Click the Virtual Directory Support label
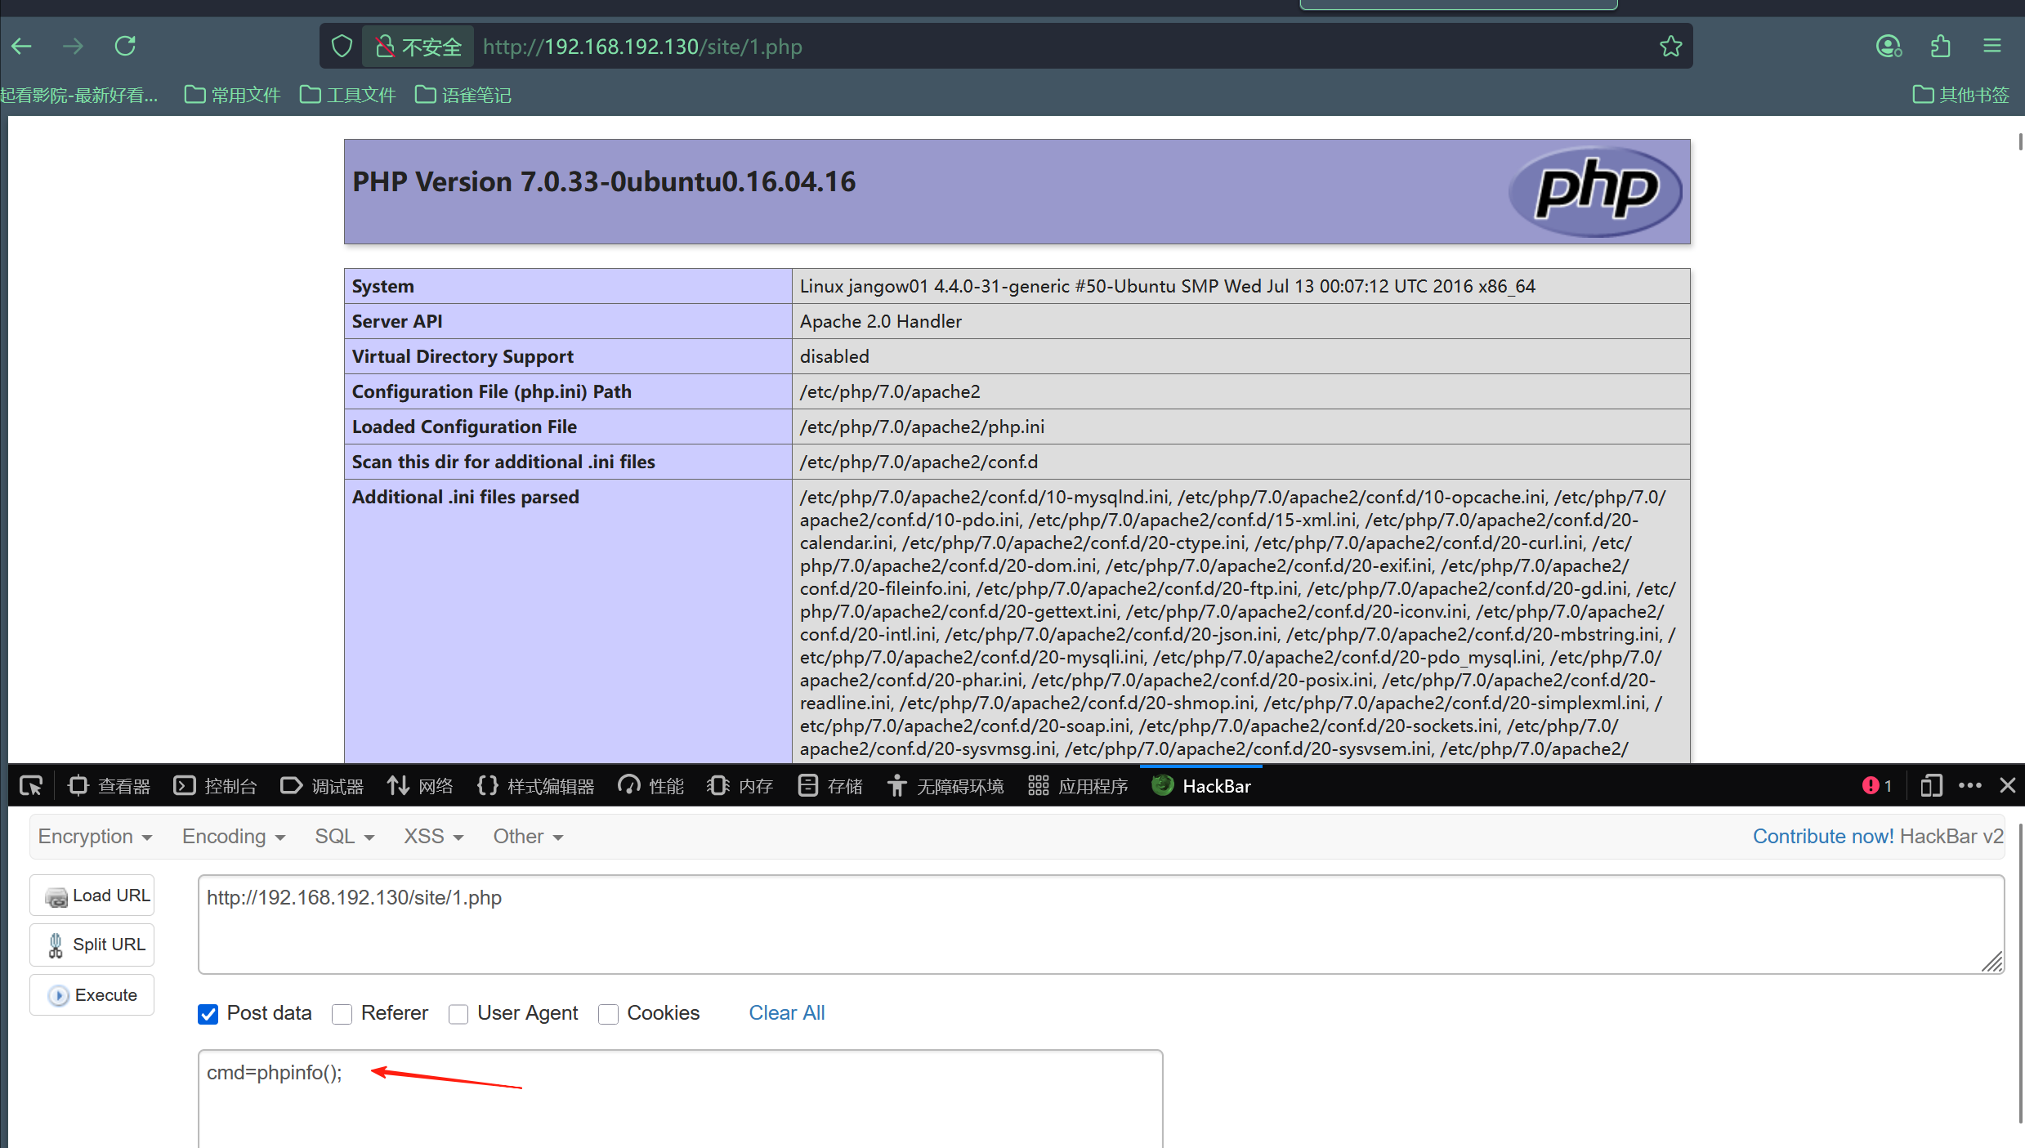This screenshot has width=2025, height=1148. [x=463, y=356]
